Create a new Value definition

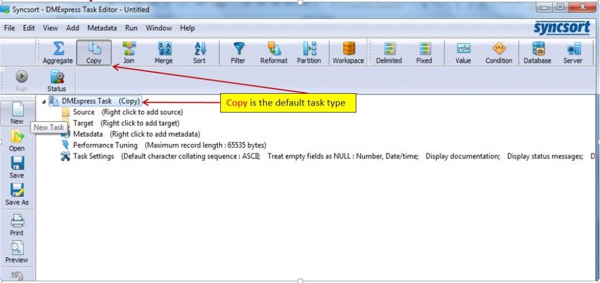pos(463,53)
